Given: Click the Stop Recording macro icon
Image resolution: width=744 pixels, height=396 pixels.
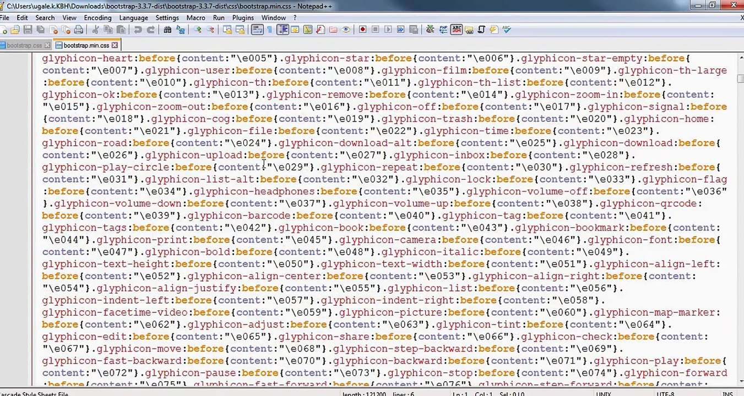Looking at the screenshot, I should [x=375, y=30].
